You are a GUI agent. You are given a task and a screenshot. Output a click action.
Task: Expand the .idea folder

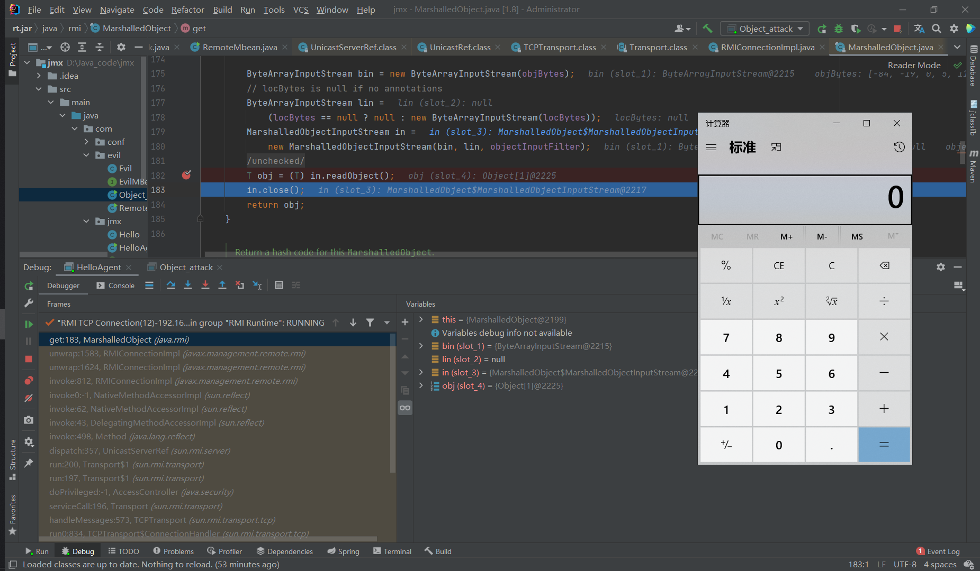39,76
